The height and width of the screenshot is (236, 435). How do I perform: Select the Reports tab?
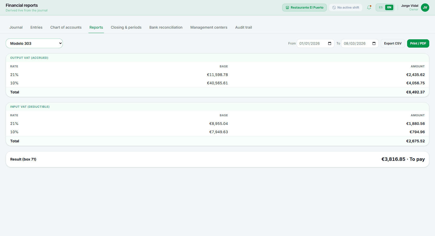click(96, 27)
